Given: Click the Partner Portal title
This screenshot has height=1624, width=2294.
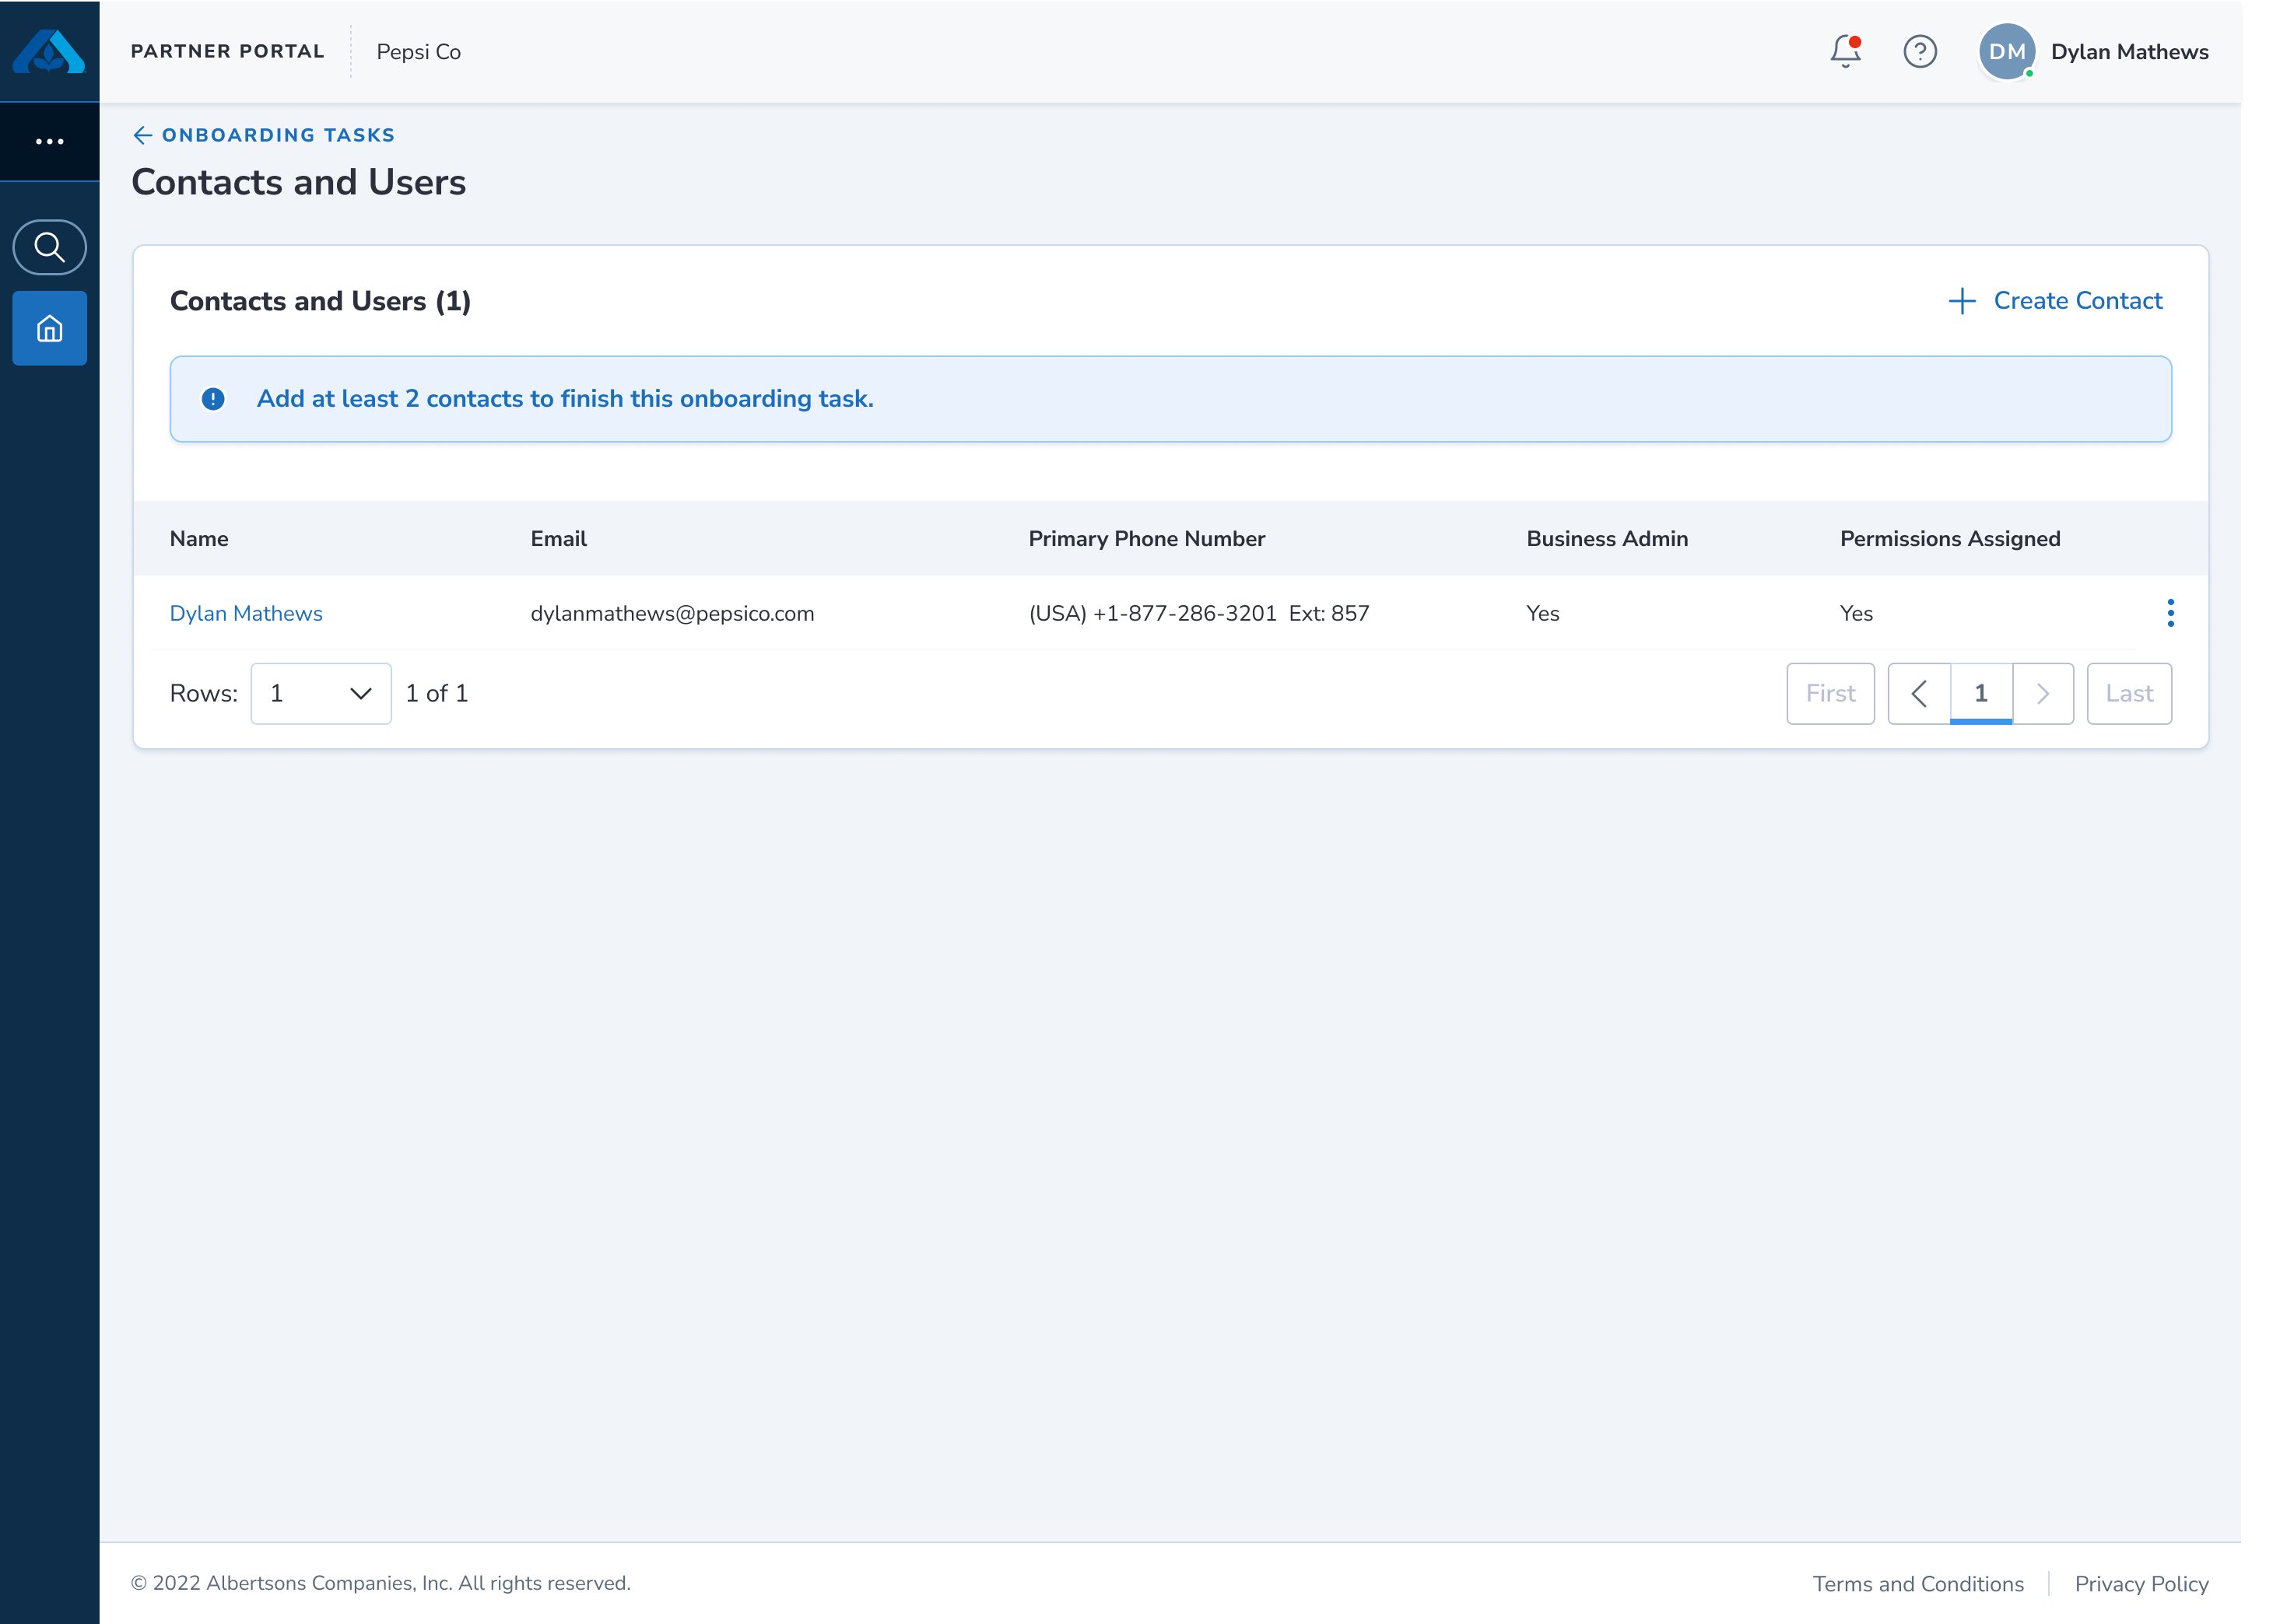Looking at the screenshot, I should pos(227,52).
